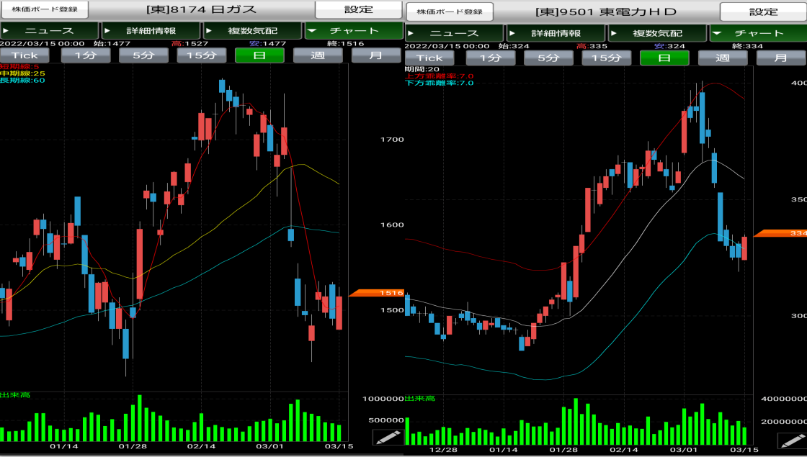
Task: Tap the pencil edit icon on the 8174 chart
Action: [388, 438]
